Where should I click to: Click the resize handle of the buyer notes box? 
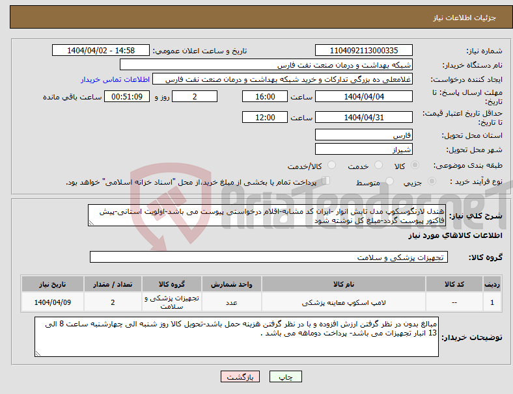point(38,353)
